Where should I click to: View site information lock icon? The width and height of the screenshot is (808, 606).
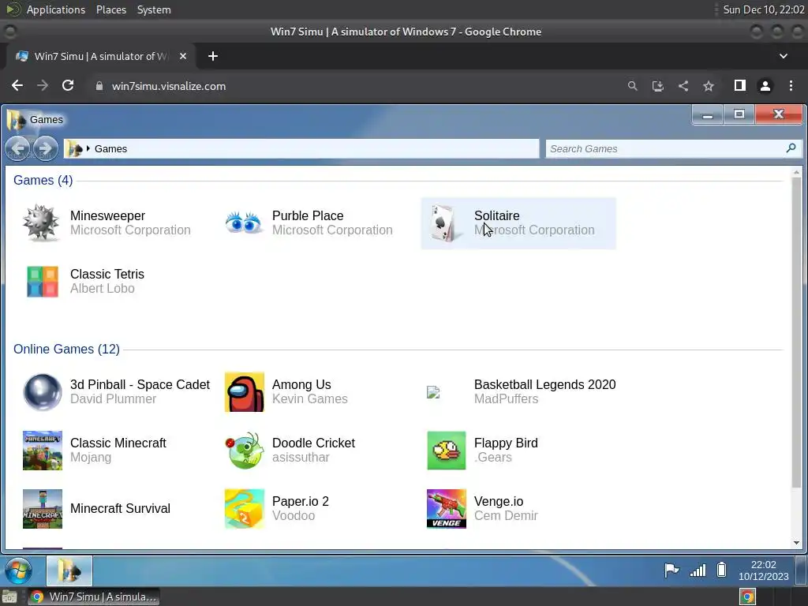[x=99, y=86]
